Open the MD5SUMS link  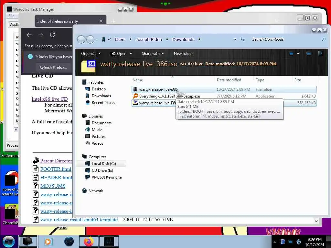tap(53, 186)
